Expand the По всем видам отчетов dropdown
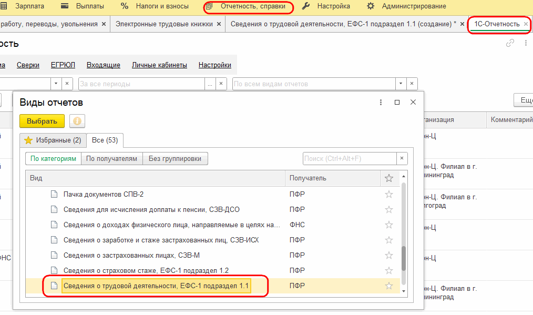 (x=401, y=84)
